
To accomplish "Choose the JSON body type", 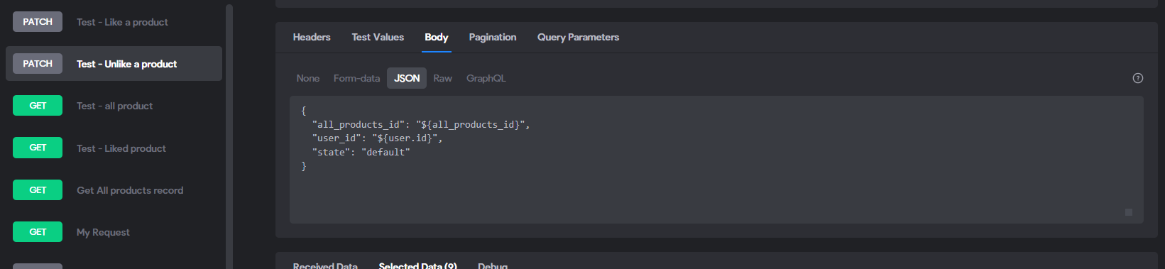I will pos(407,78).
